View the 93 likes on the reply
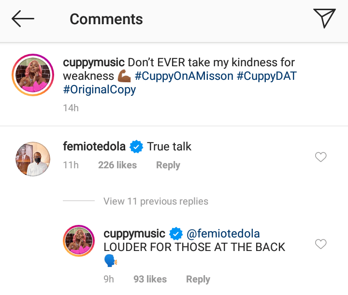The width and height of the screenshot is (348, 295). pos(150,279)
